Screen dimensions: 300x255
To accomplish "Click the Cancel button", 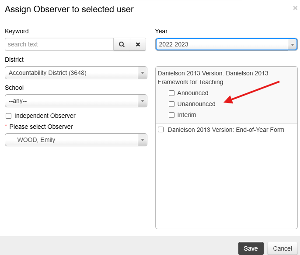I will 283,248.
